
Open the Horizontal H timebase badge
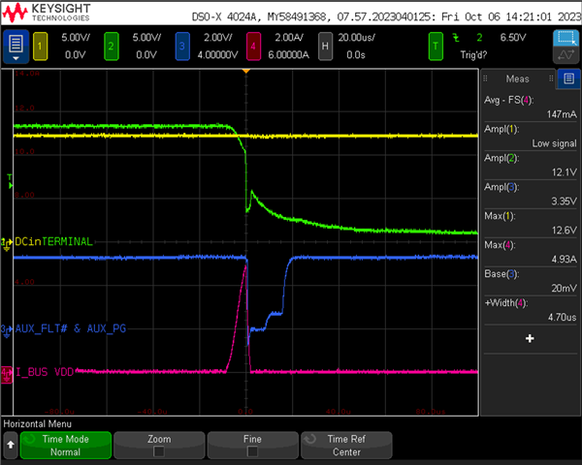click(x=325, y=46)
